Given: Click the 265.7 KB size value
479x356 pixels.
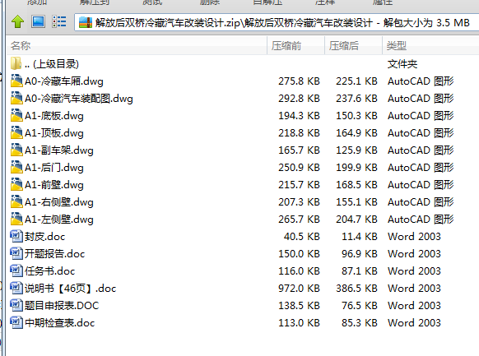Looking at the screenshot, I should point(299,220).
